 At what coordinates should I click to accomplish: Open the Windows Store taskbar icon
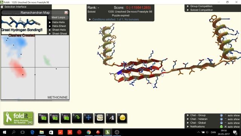pos(51,132)
